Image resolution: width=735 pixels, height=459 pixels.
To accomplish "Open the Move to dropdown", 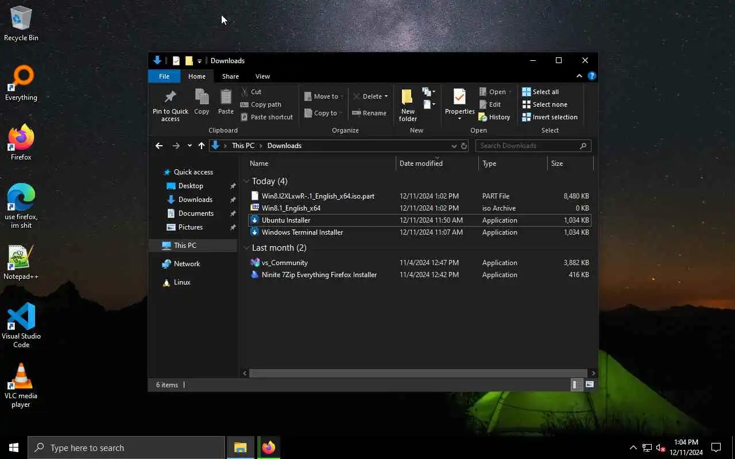I will pyautogui.click(x=324, y=96).
